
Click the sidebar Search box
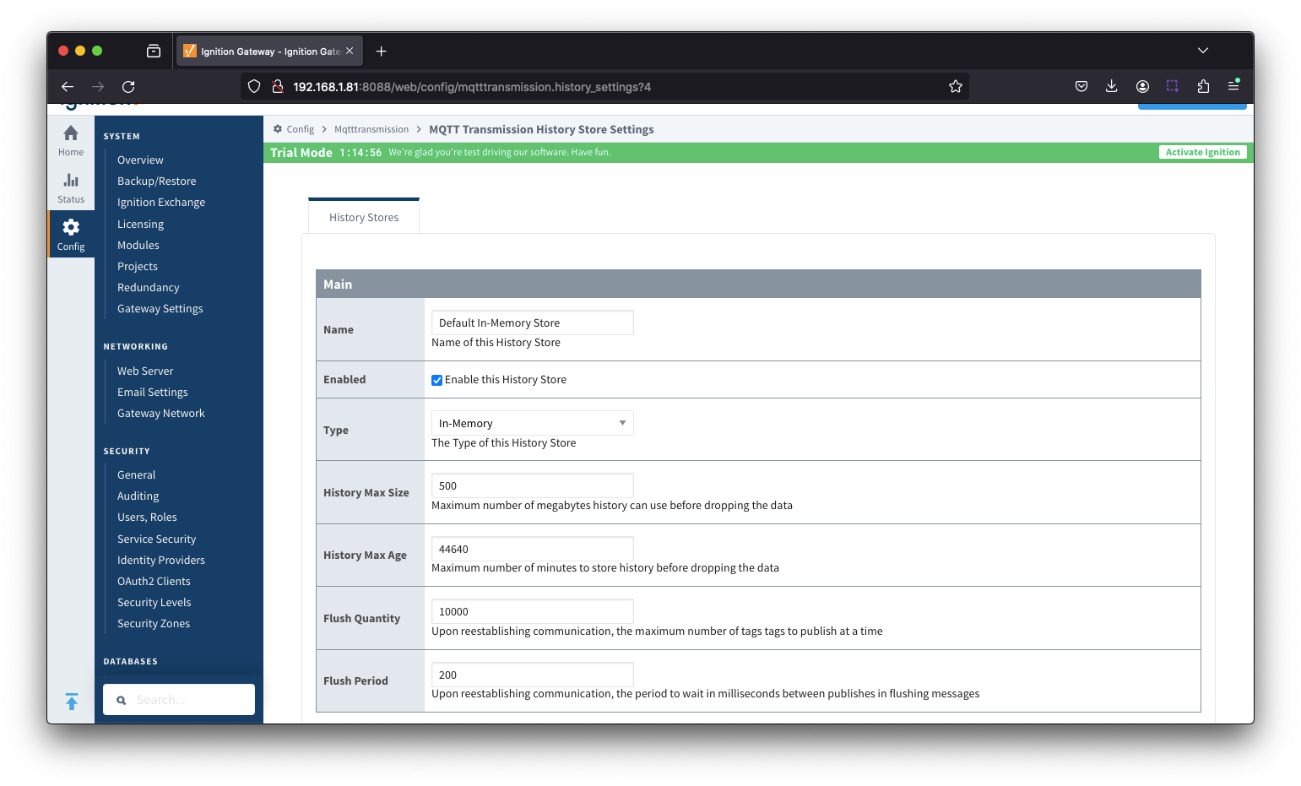click(x=179, y=700)
